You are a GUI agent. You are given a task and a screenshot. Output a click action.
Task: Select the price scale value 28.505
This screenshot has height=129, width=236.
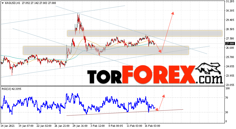[230, 29]
